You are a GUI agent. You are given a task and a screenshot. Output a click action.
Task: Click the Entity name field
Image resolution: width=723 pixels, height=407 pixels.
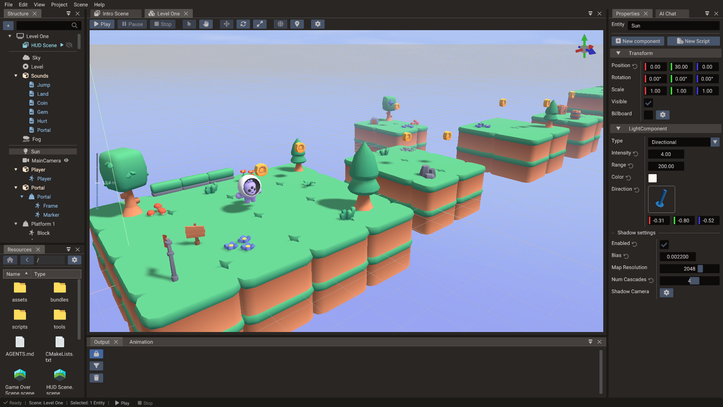click(673, 26)
